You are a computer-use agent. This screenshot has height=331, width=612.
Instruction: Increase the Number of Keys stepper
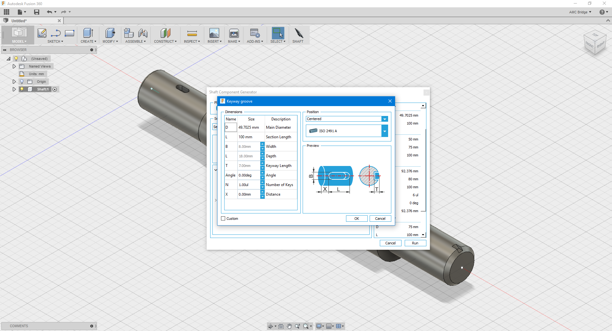(262, 183)
